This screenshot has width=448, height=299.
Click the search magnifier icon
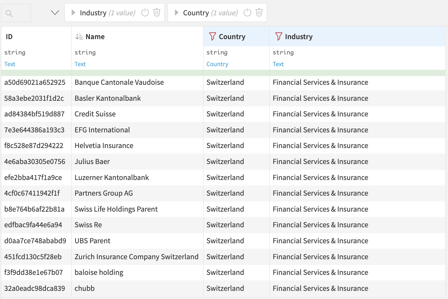point(8,12)
